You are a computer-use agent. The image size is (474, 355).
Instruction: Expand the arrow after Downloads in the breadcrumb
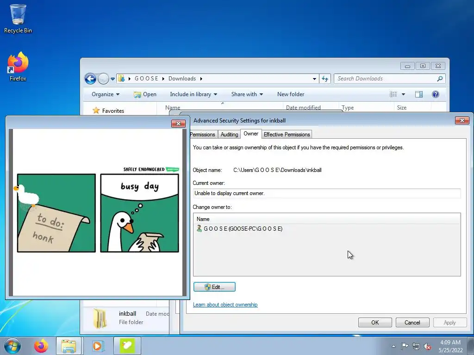pos(201,79)
